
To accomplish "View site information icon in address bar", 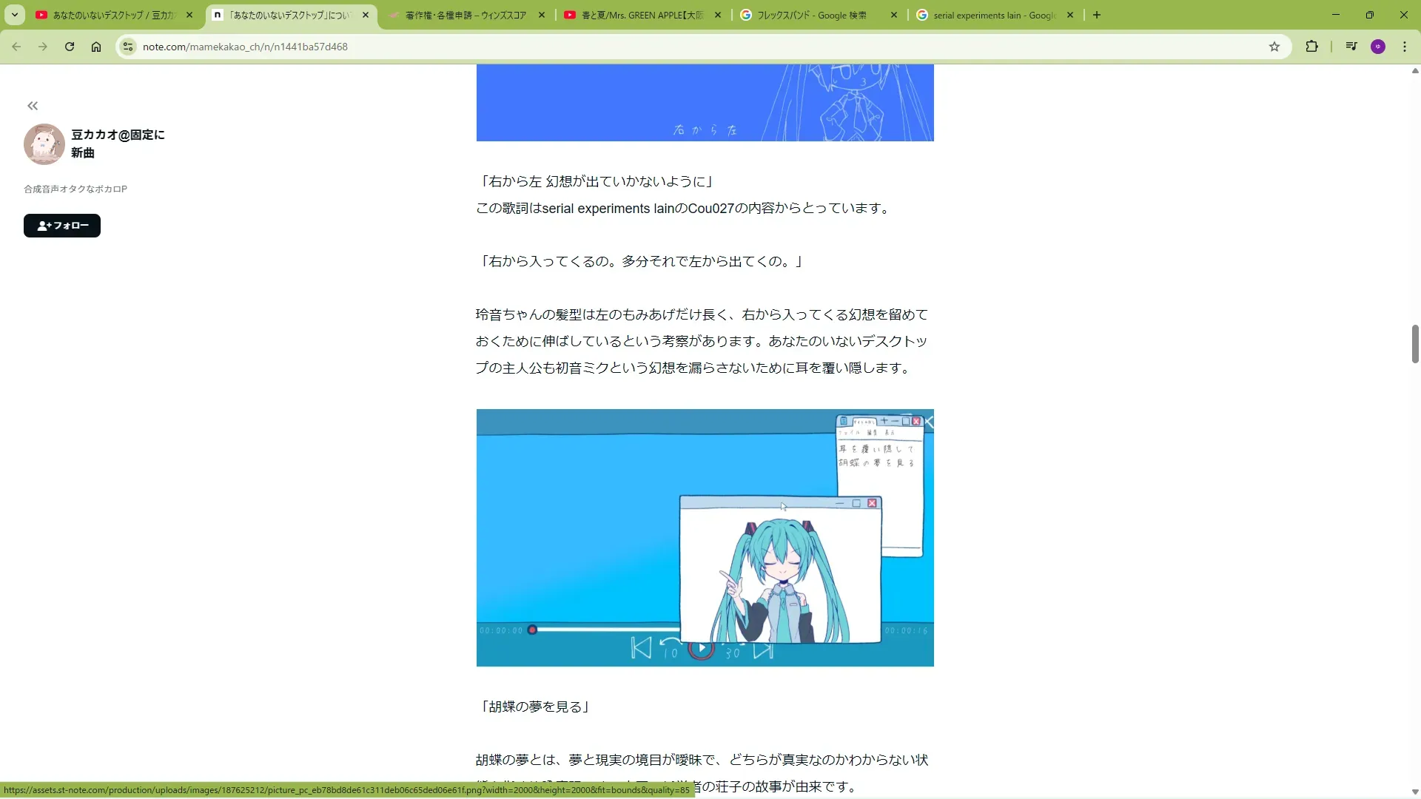I will pos(128,47).
